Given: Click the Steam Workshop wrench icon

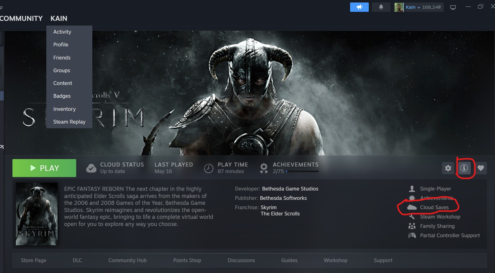Looking at the screenshot, I should point(412,217).
